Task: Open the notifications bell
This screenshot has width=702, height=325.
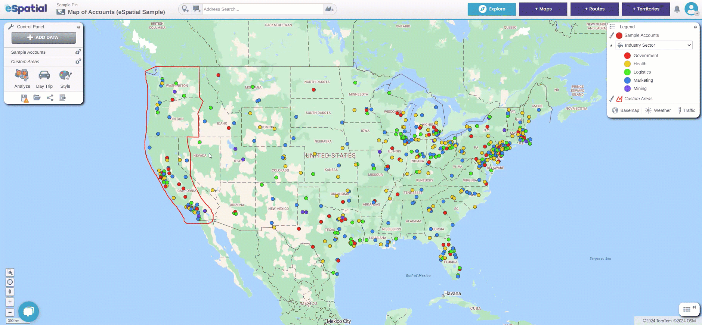Action: point(677,9)
